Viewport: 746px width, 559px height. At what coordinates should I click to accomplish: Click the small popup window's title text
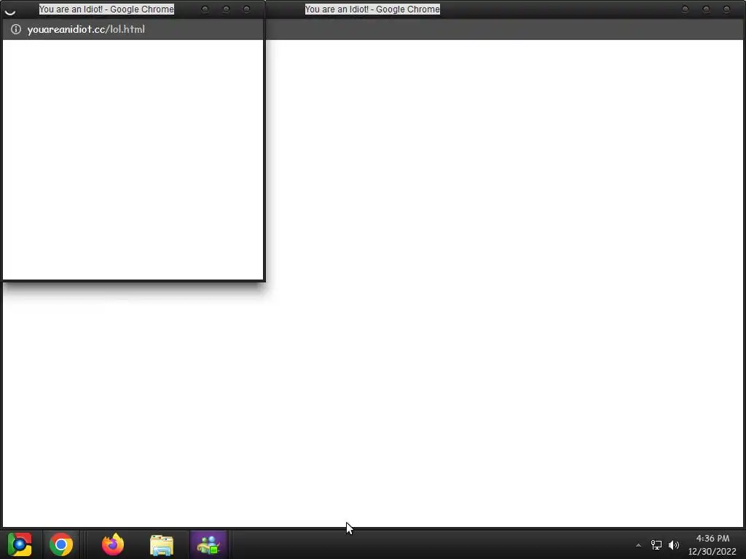pyautogui.click(x=106, y=9)
